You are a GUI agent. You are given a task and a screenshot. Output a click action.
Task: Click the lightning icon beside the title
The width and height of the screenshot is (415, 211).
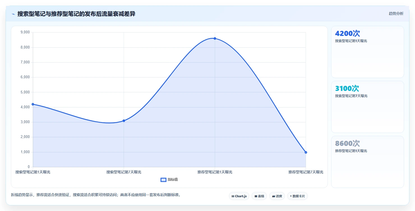coord(13,14)
